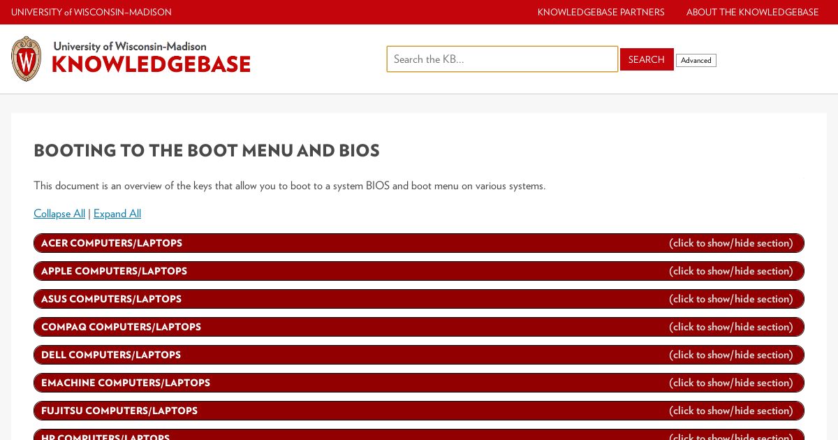This screenshot has width=838, height=440.
Task: Click Expand All link
Action: [x=117, y=214]
